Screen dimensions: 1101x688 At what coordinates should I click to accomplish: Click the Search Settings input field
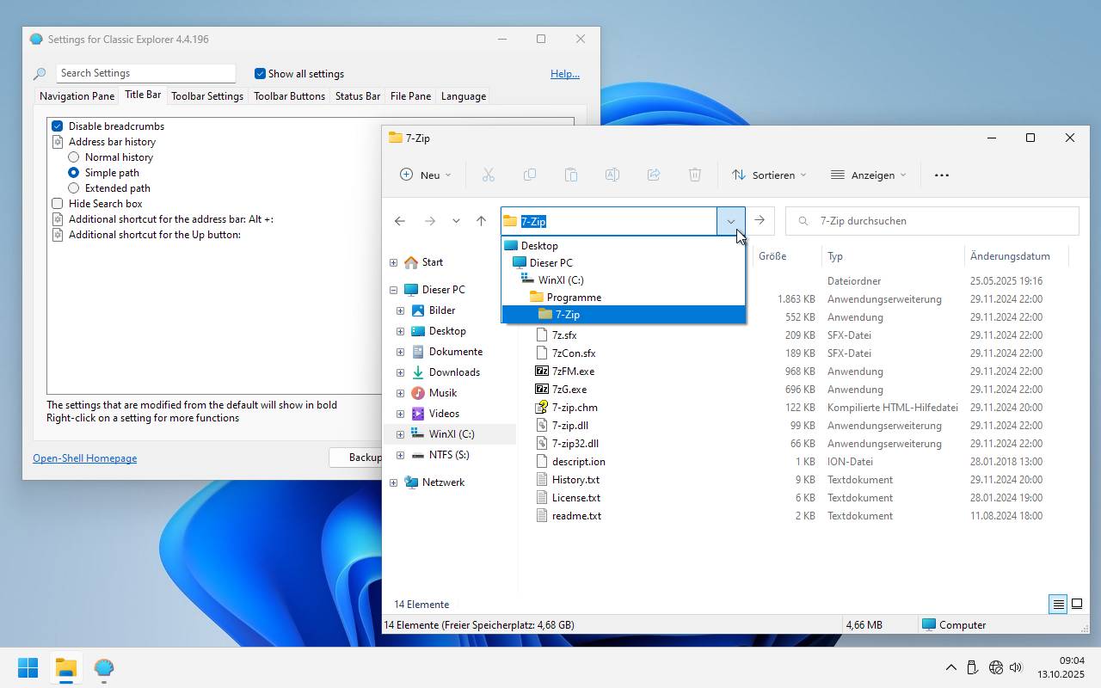click(x=145, y=73)
